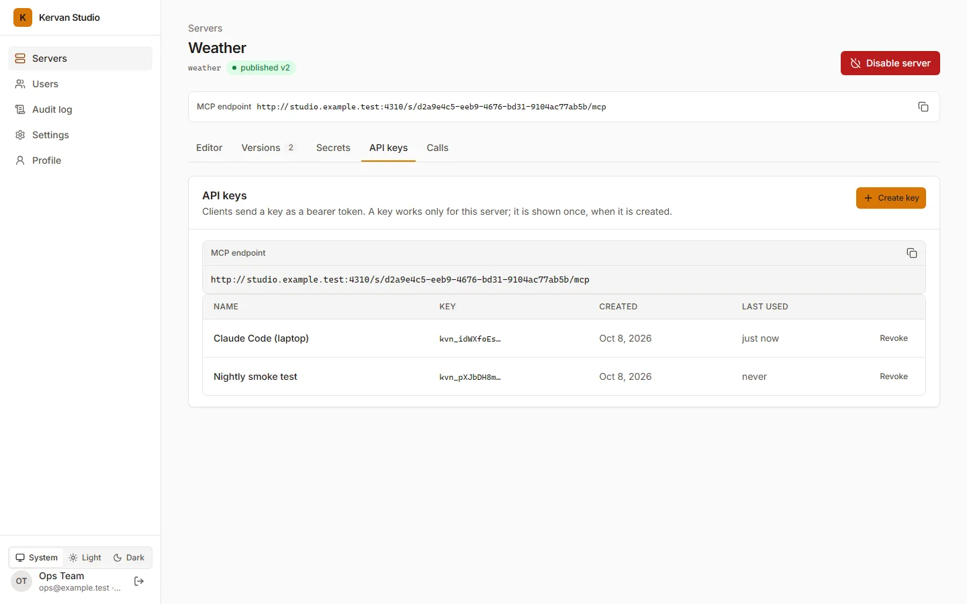Click the Nightly smoke test key name
The height and width of the screenshot is (604, 967).
coord(255,376)
